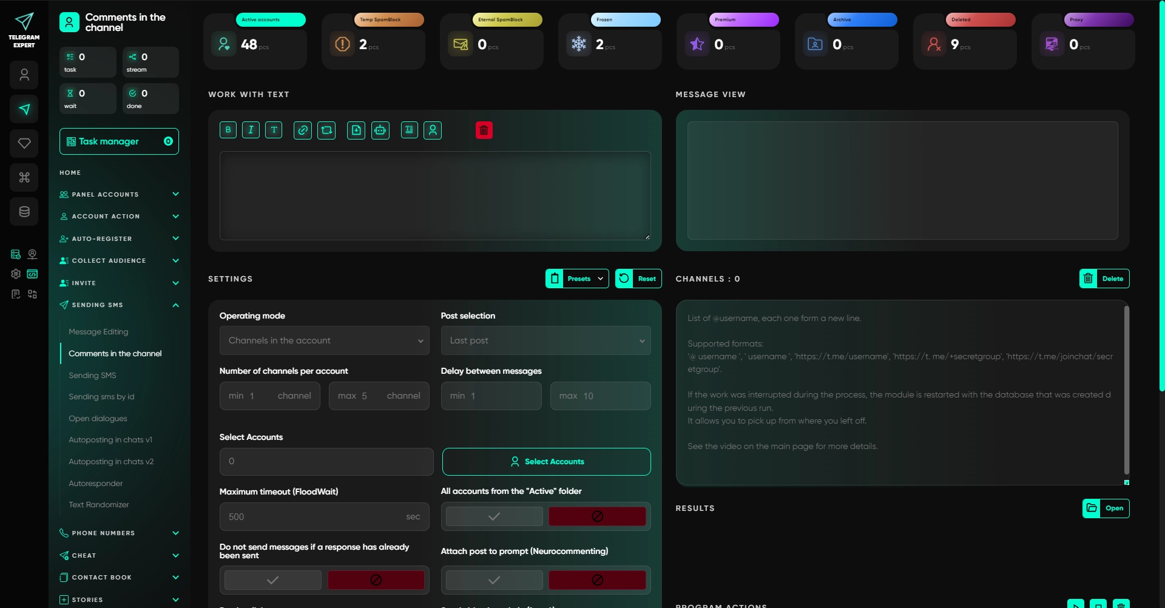Click the red trash icon above the text box
The height and width of the screenshot is (608, 1165).
pos(484,130)
